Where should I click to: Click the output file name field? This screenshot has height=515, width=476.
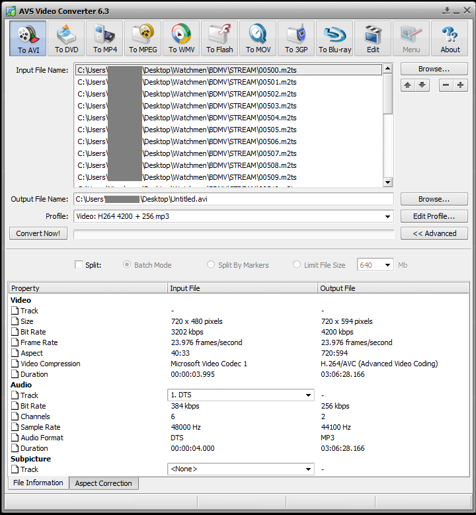tap(233, 199)
